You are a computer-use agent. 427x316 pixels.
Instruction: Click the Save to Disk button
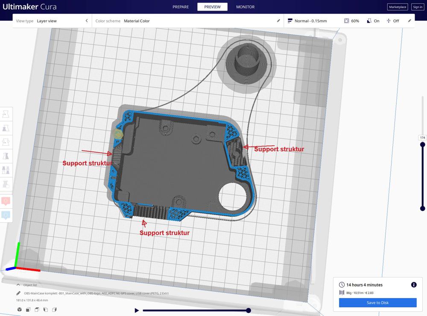coord(377,303)
